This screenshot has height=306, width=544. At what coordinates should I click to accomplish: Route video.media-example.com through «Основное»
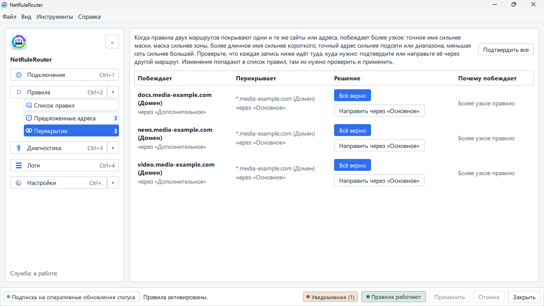tap(379, 180)
